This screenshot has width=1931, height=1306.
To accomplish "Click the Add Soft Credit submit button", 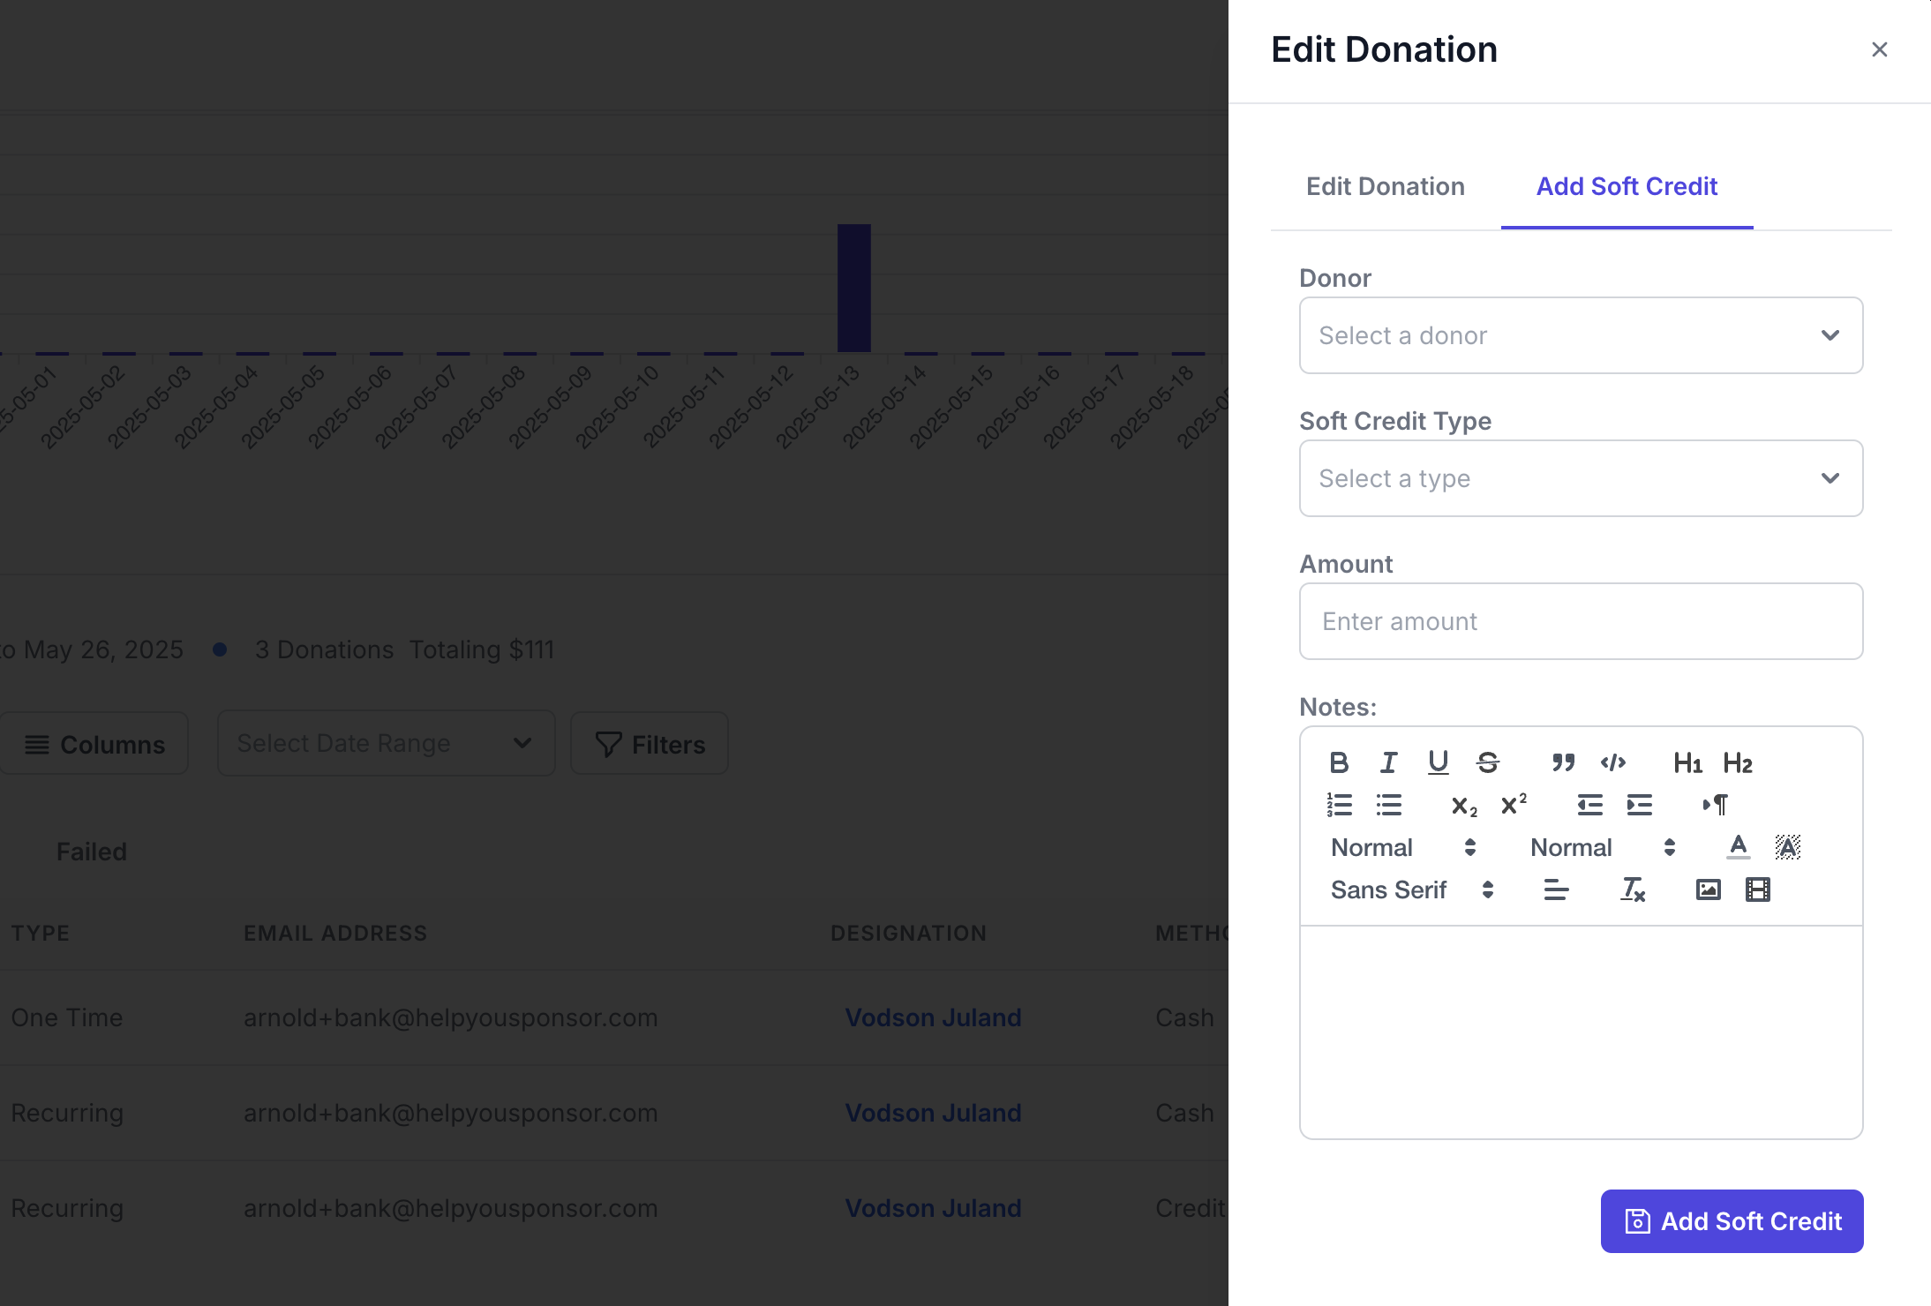I will pos(1732,1221).
